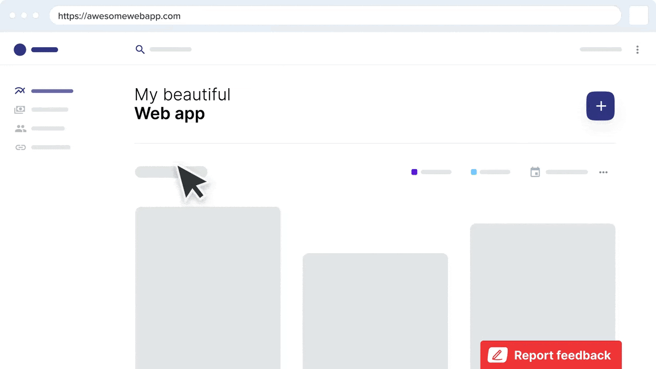Select the link icon in sidebar
This screenshot has height=369, width=656.
pyautogui.click(x=20, y=148)
